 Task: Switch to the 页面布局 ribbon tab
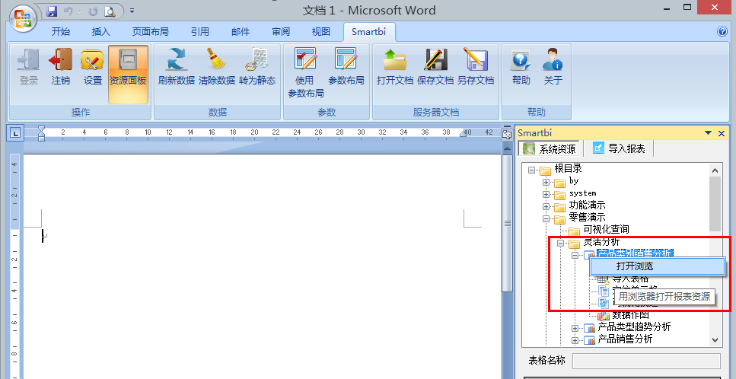coord(150,31)
